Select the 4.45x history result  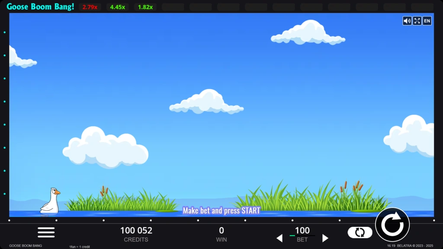click(117, 7)
